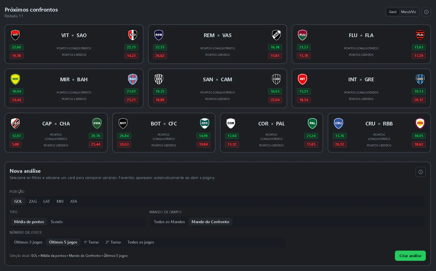Click BOT points conquered value 26,84
The width and height of the screenshot is (436, 271).
pyautogui.click(x=124, y=136)
